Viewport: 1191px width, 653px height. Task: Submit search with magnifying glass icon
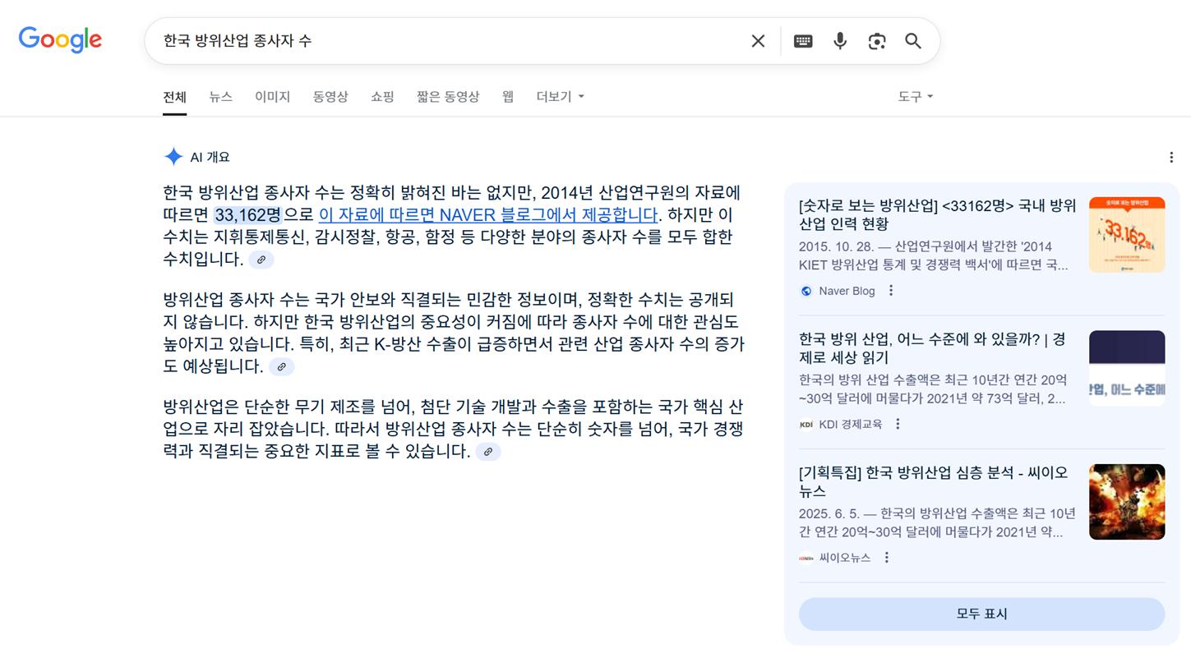[x=913, y=41]
